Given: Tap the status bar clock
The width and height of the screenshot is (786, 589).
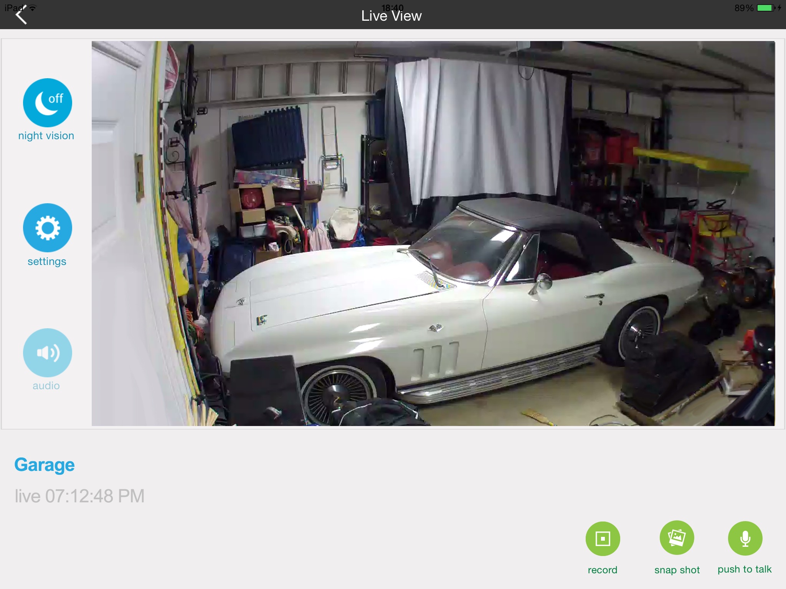Looking at the screenshot, I should [392, 6].
